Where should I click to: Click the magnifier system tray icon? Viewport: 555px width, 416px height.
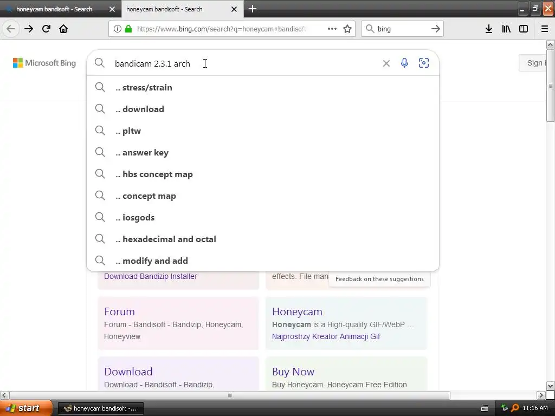pyautogui.click(x=515, y=408)
